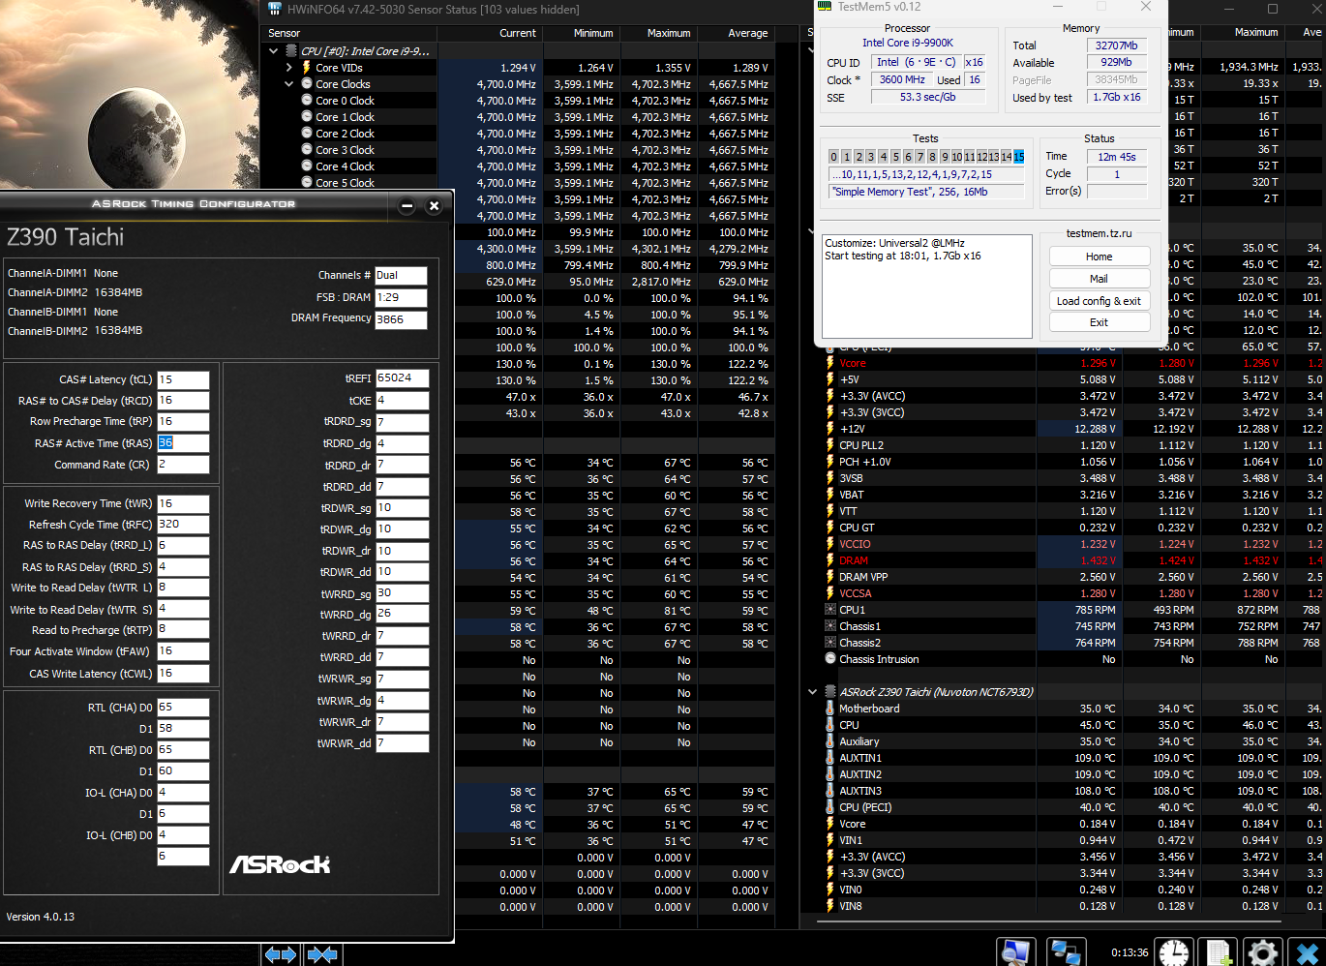The image size is (1326, 966).
Task: Collapse the CPU [#0] Intel Core i9 sensor group
Action: click(x=273, y=51)
